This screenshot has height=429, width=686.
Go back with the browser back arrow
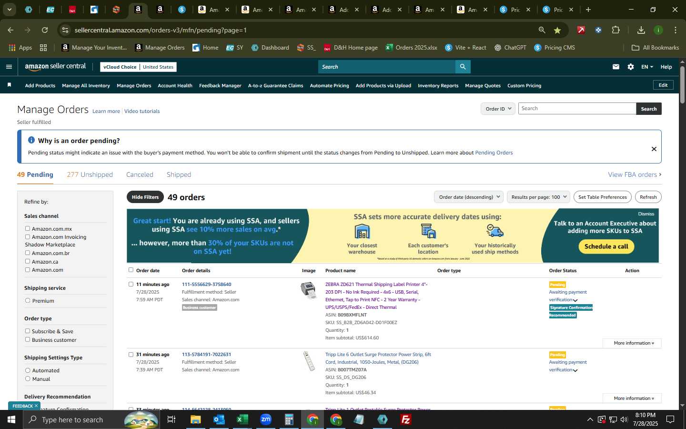pyautogui.click(x=10, y=30)
